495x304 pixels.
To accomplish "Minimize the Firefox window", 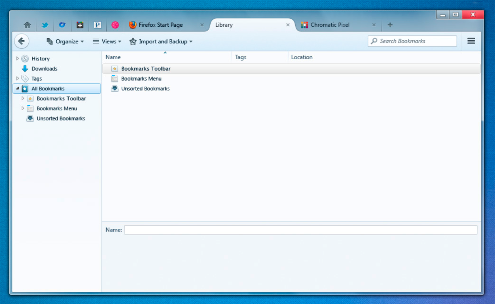I will [x=443, y=15].
